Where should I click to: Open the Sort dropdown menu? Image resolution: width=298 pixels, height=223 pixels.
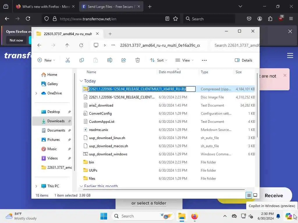pyautogui.click(x=159, y=60)
